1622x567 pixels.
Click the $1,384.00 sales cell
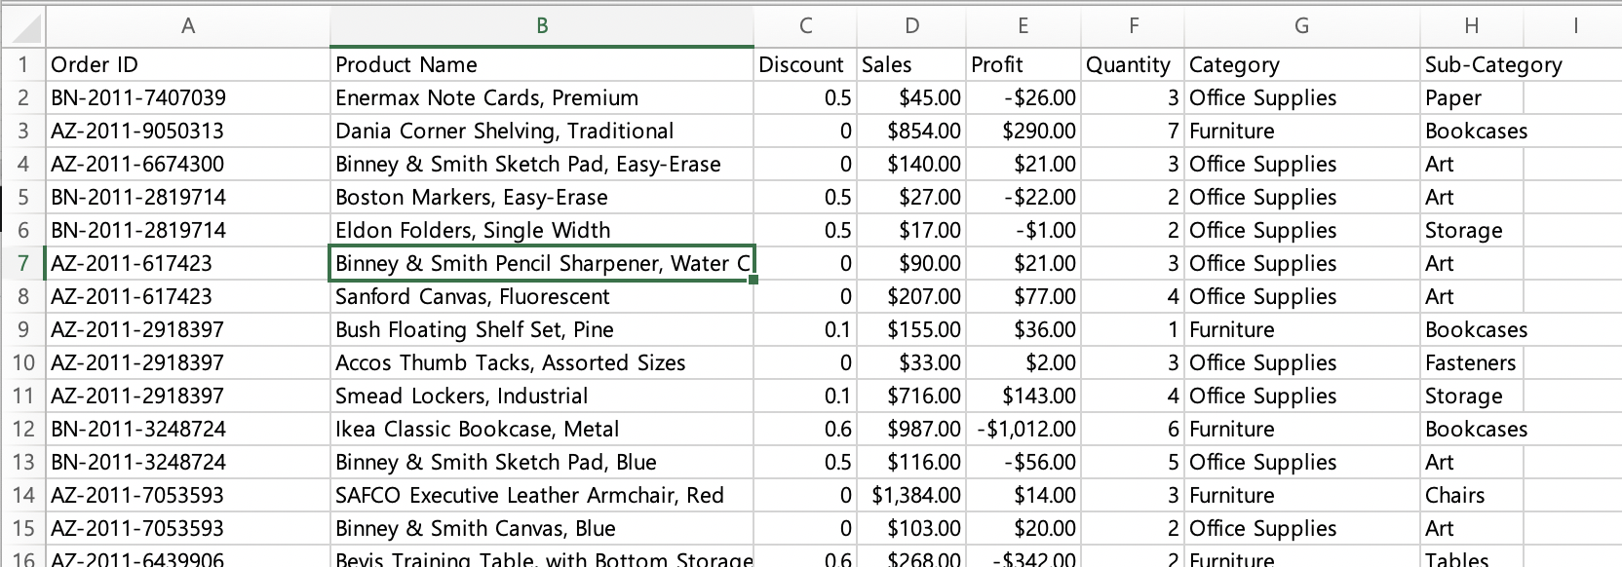911,496
